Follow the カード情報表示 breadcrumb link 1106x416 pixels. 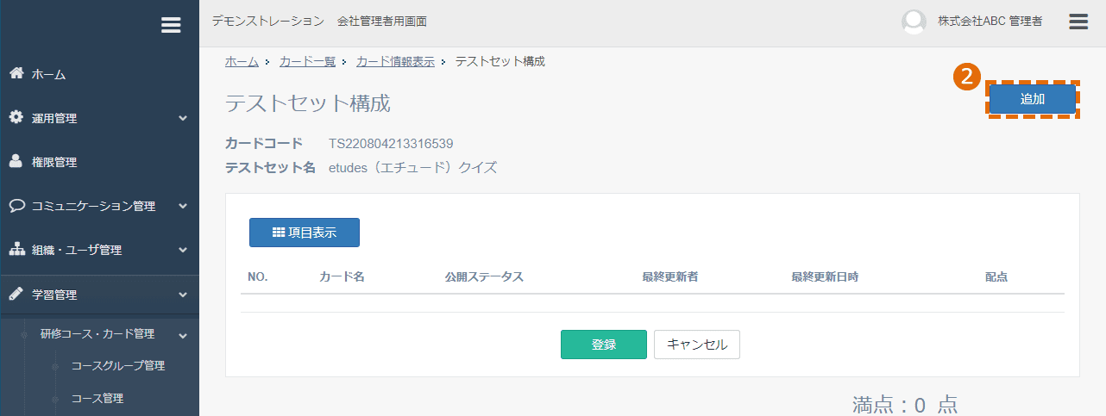tap(395, 61)
